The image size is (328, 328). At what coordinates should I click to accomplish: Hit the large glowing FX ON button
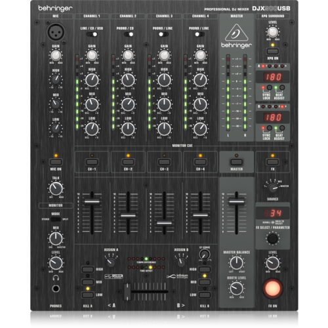[x=272, y=289]
